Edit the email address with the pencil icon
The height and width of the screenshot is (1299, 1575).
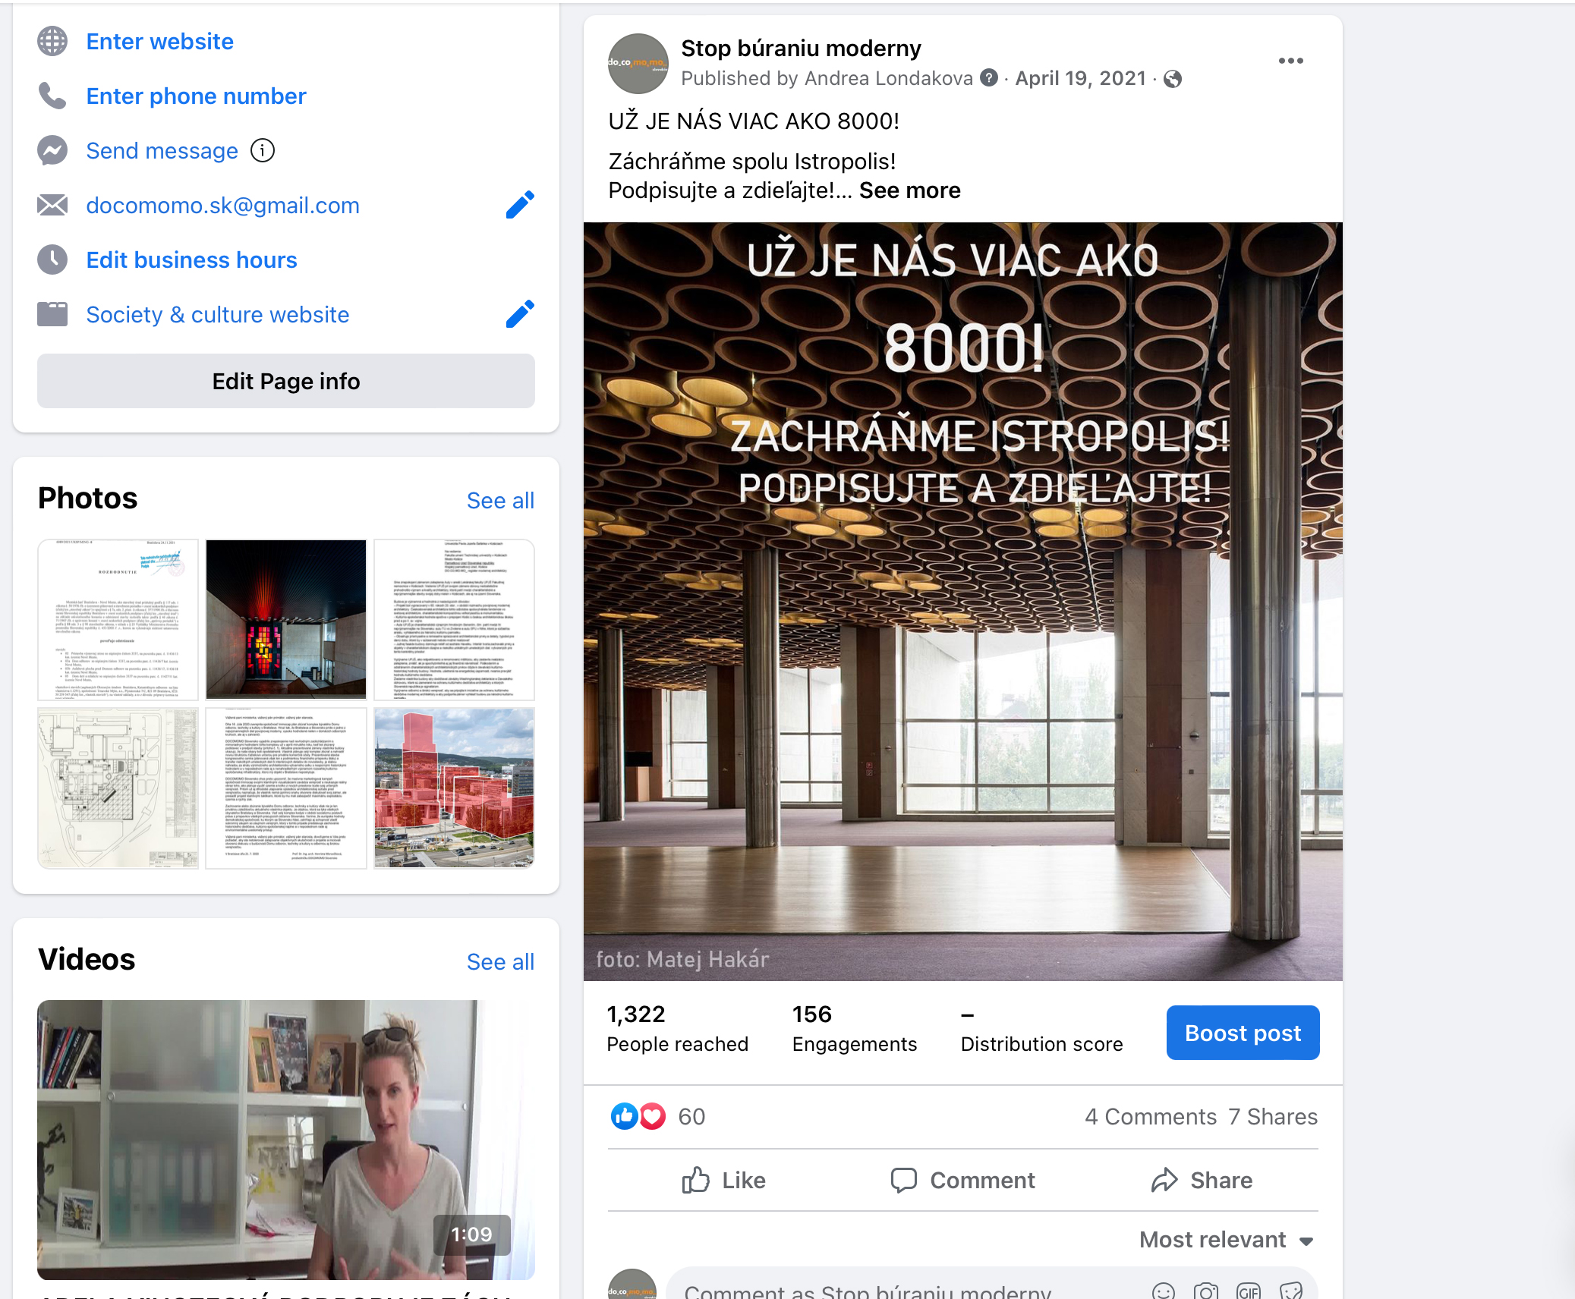[520, 205]
